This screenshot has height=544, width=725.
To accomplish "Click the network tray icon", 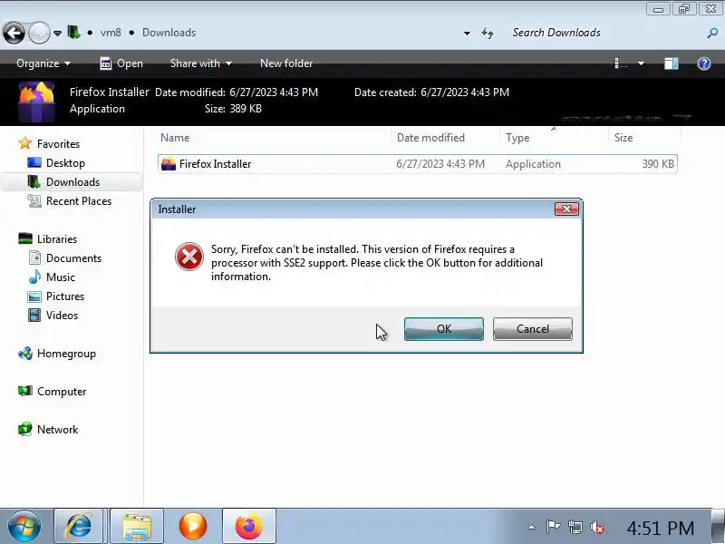I will [x=575, y=527].
